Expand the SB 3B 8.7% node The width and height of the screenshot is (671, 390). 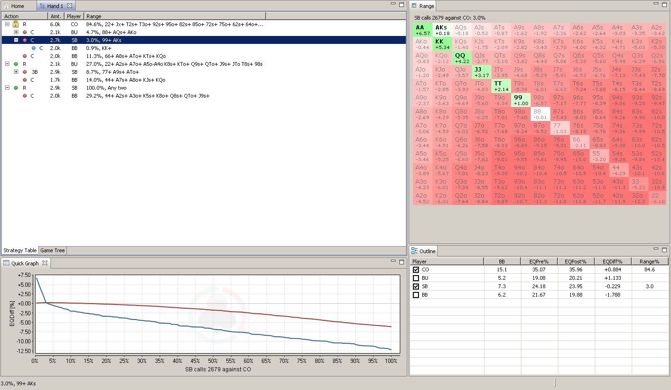tap(16, 72)
